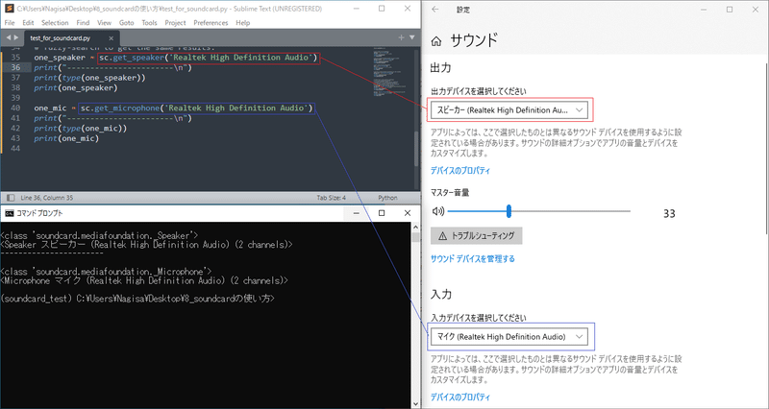Open output デバイスのプロパティ link
This screenshot has height=409, width=769.
460,171
